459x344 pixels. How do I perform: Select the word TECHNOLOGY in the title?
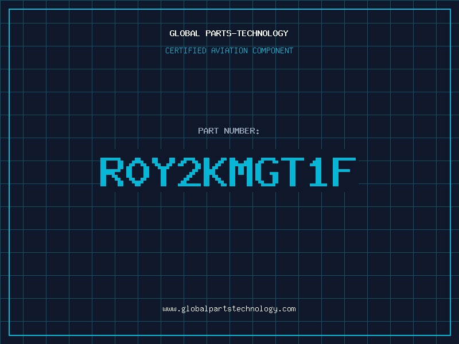pos(263,33)
